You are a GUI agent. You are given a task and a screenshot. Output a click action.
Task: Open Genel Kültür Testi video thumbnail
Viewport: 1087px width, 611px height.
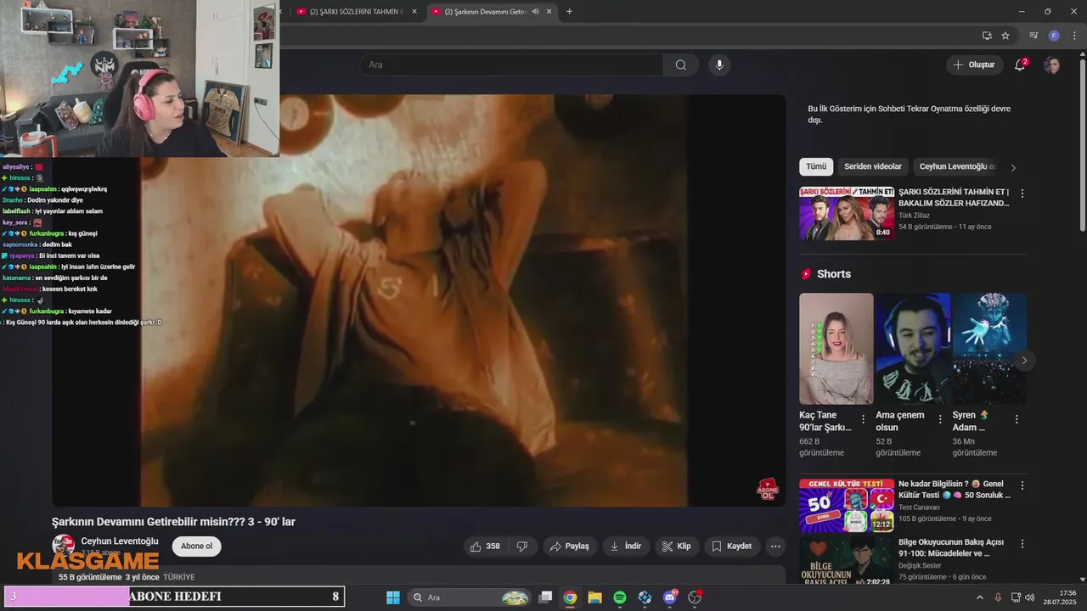[847, 505]
